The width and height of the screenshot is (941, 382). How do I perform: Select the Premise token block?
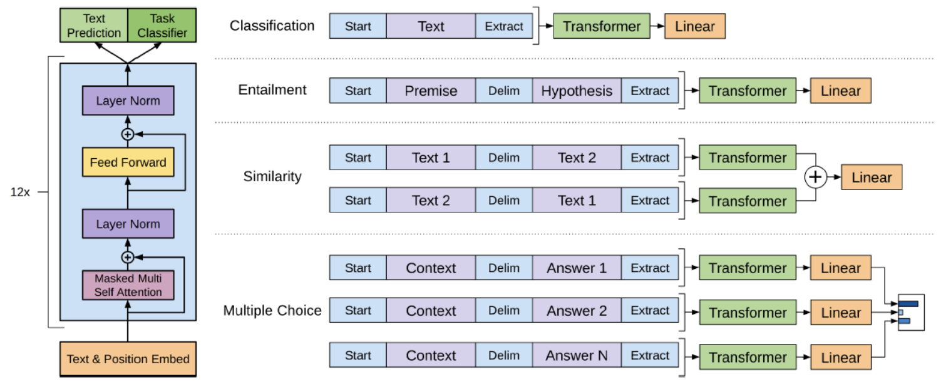pyautogui.click(x=431, y=91)
